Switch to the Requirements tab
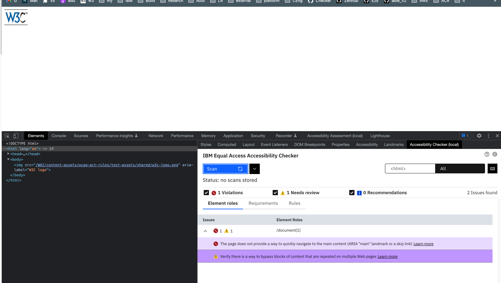The height and width of the screenshot is (283, 501). [x=263, y=203]
